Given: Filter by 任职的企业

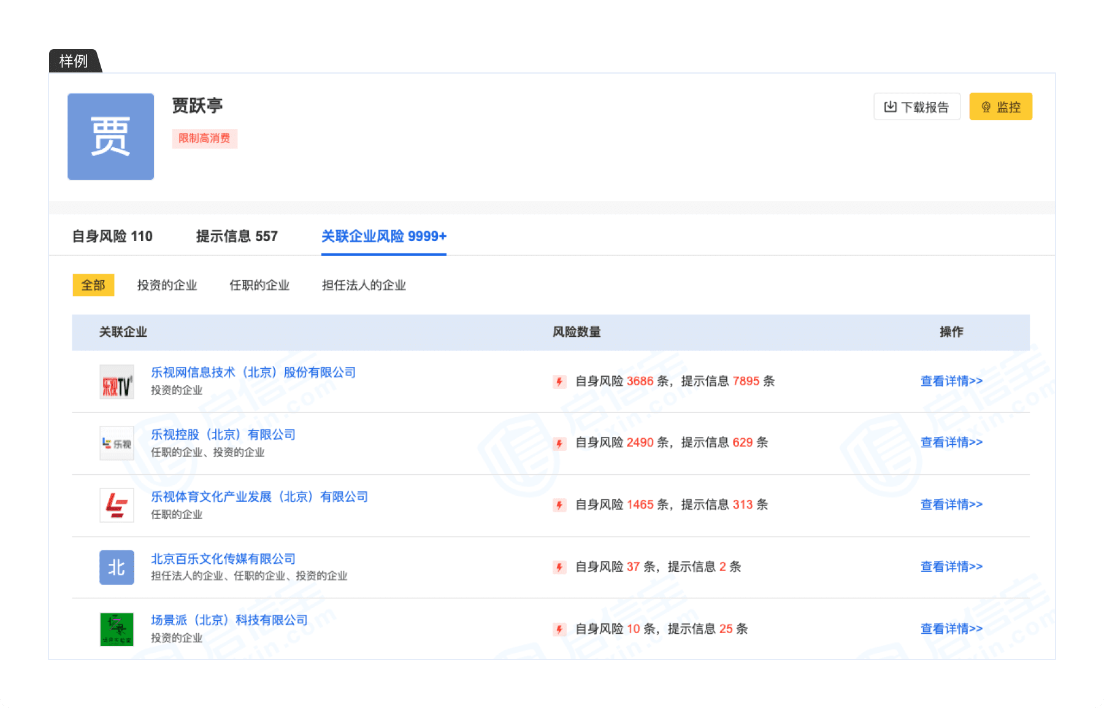Looking at the screenshot, I should click(259, 285).
